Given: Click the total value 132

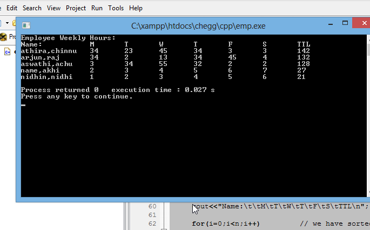Looking at the screenshot, I should click(x=304, y=57).
